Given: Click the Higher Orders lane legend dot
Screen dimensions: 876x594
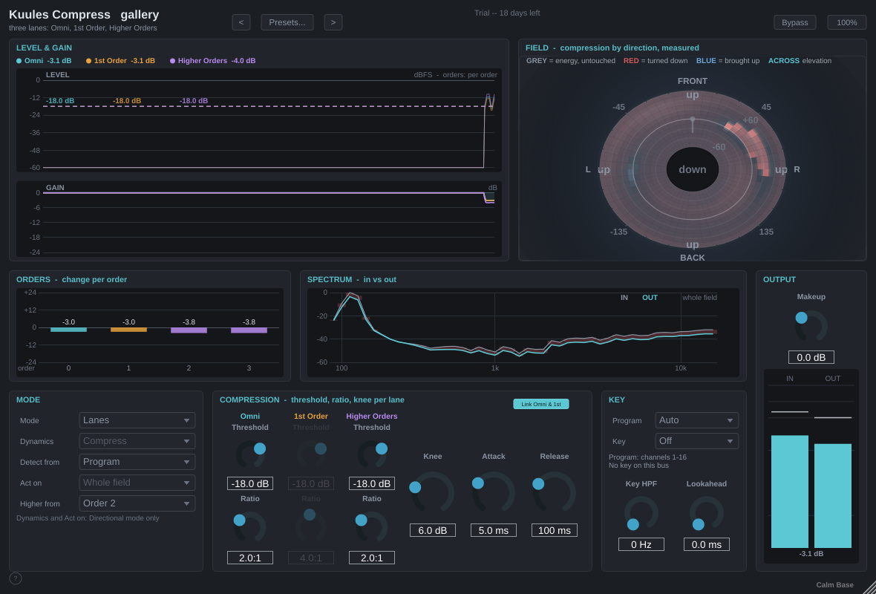Looking at the screenshot, I should click(173, 61).
